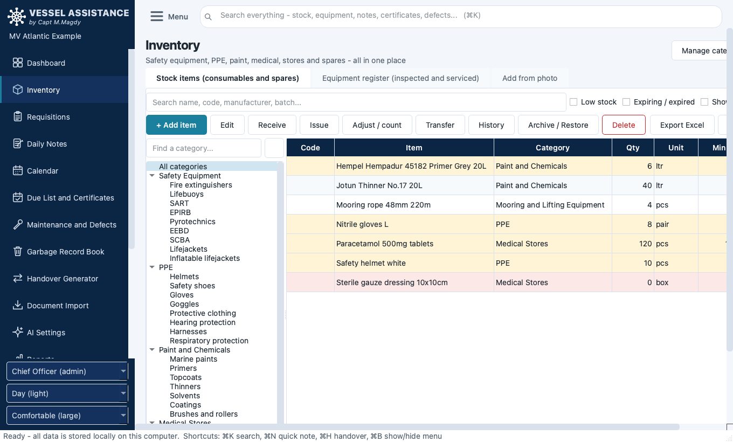Click the Issue button
The image size is (733, 442).
(319, 125)
